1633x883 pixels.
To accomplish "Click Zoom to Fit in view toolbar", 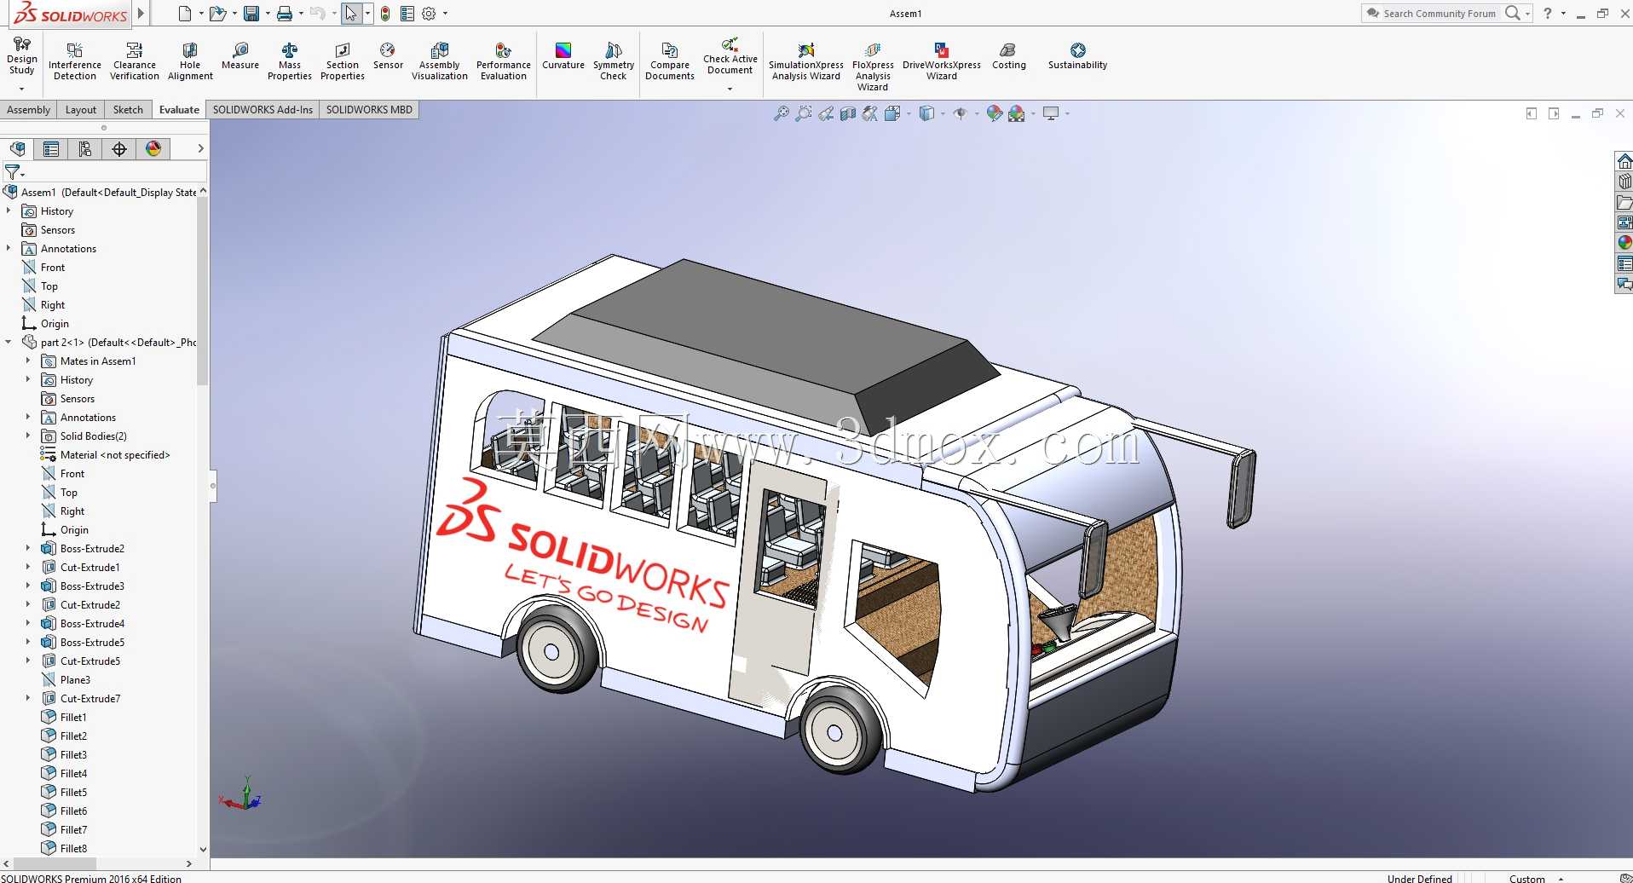I will point(781,113).
